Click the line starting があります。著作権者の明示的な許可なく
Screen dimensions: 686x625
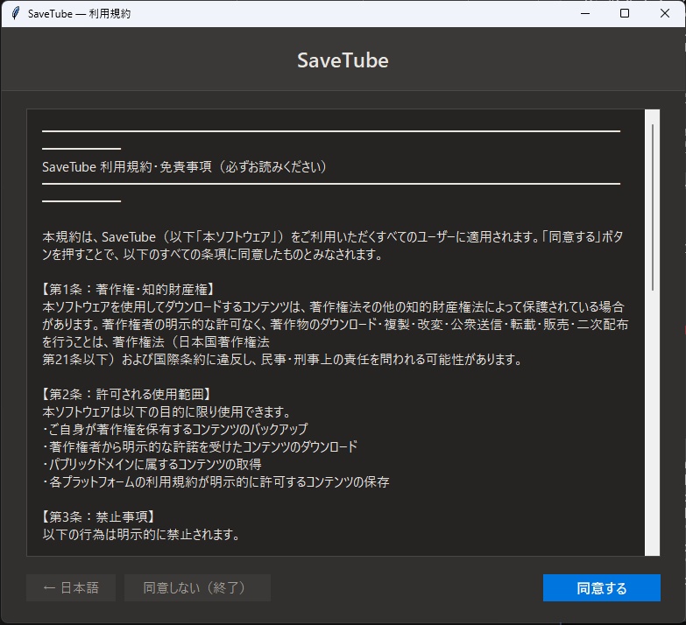336,324
